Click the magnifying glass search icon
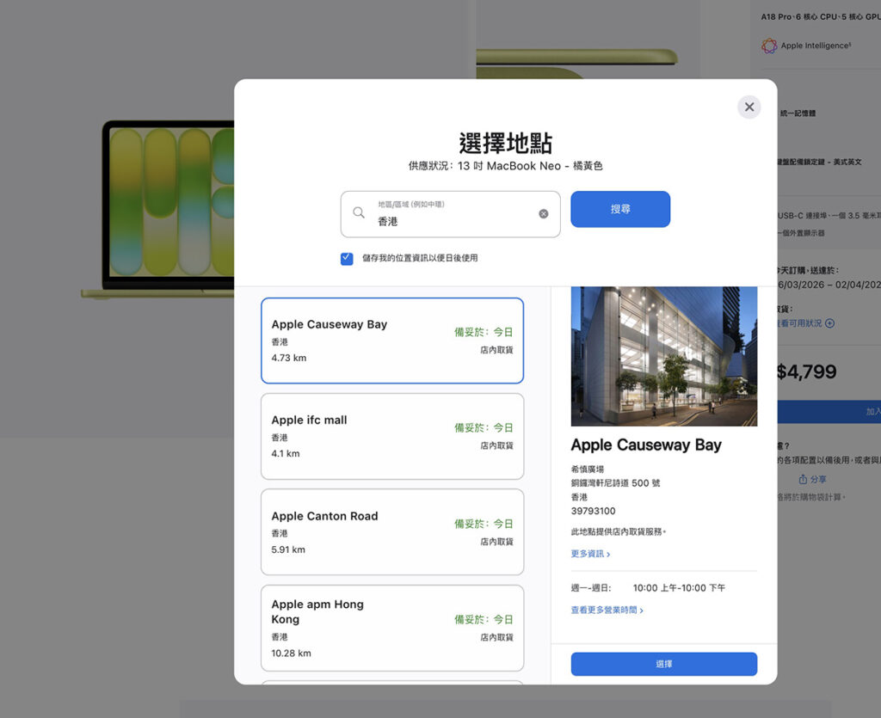The image size is (881, 718). click(x=359, y=213)
